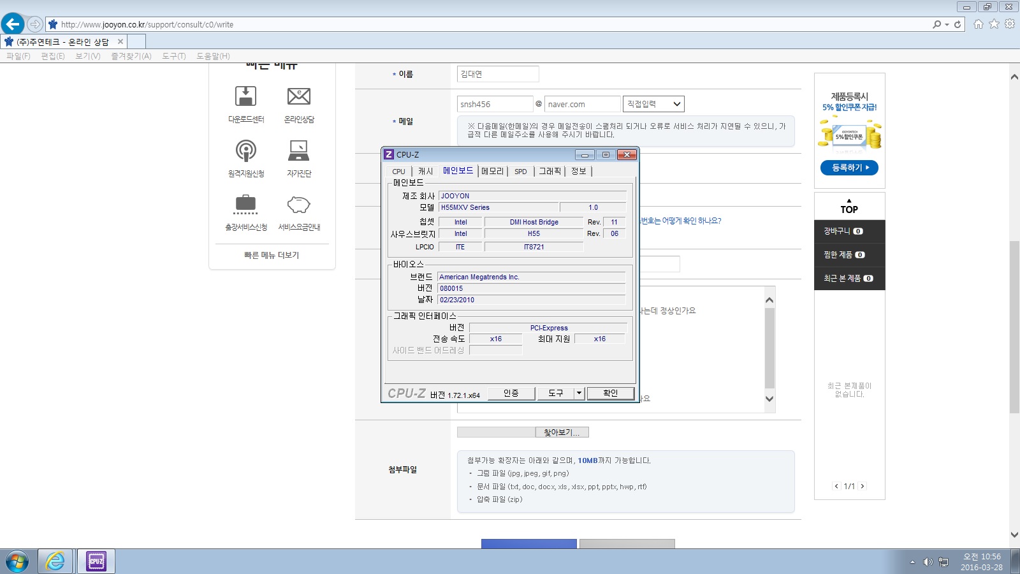Open CPU-Z taskbar icon
Viewport: 1020px width, 574px height.
[x=96, y=561]
